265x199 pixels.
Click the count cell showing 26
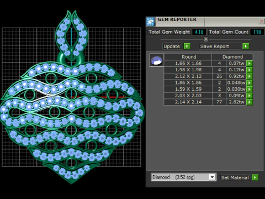[219, 76]
